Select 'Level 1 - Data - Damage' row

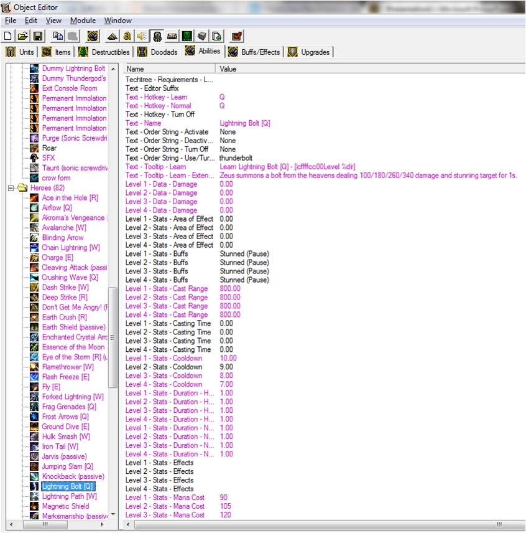click(x=324, y=184)
